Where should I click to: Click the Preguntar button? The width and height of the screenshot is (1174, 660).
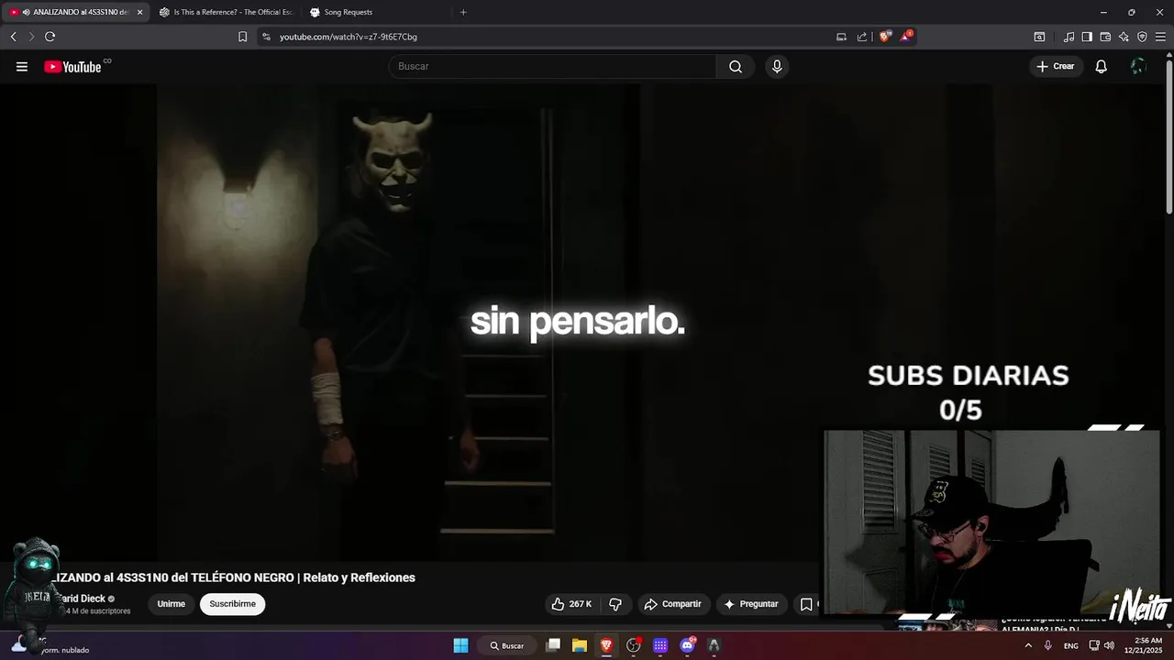[x=751, y=604]
